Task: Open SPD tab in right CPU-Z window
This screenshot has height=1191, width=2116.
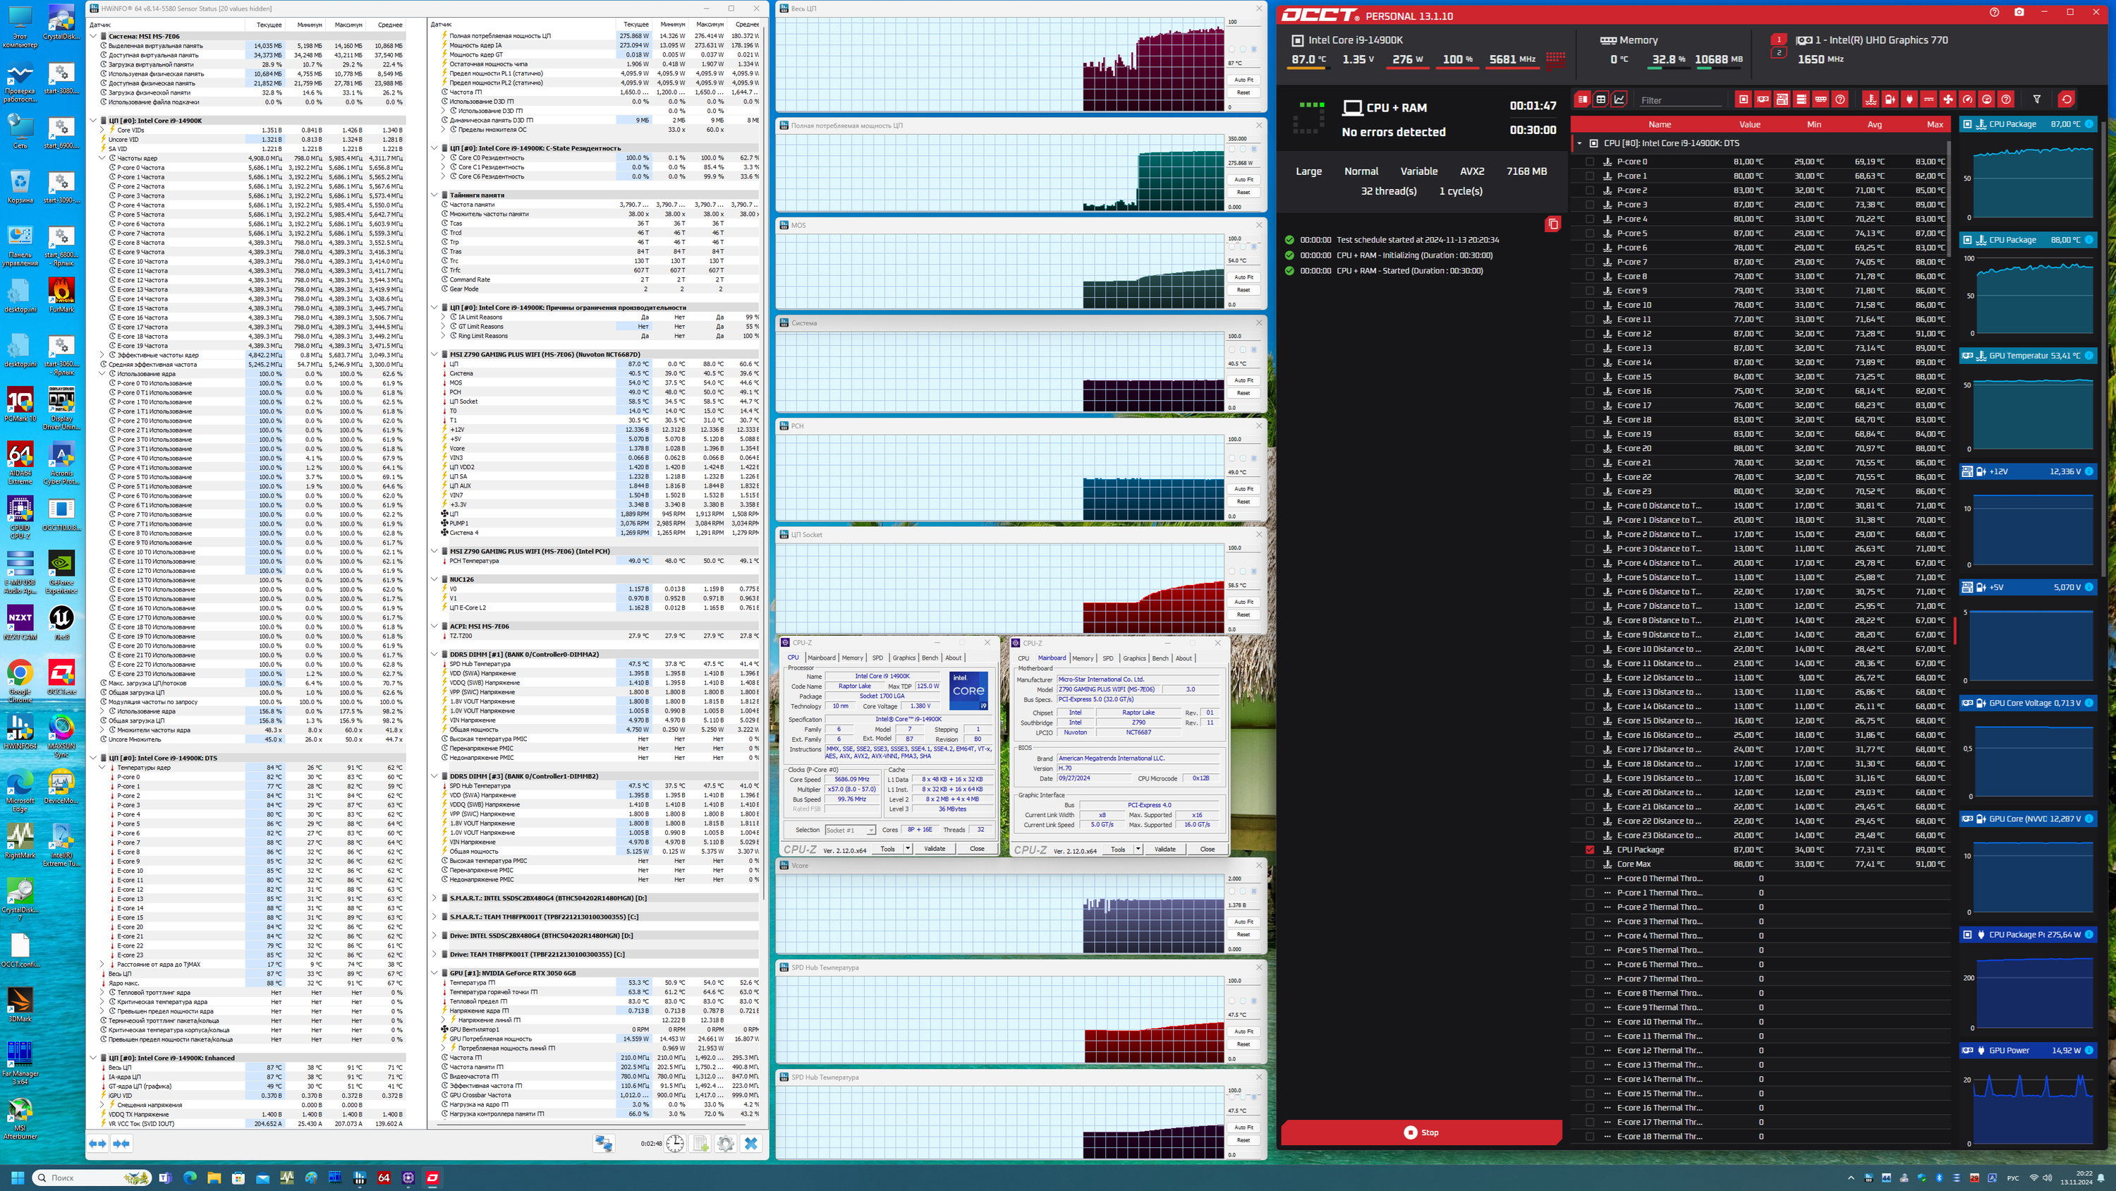Action: (1108, 658)
